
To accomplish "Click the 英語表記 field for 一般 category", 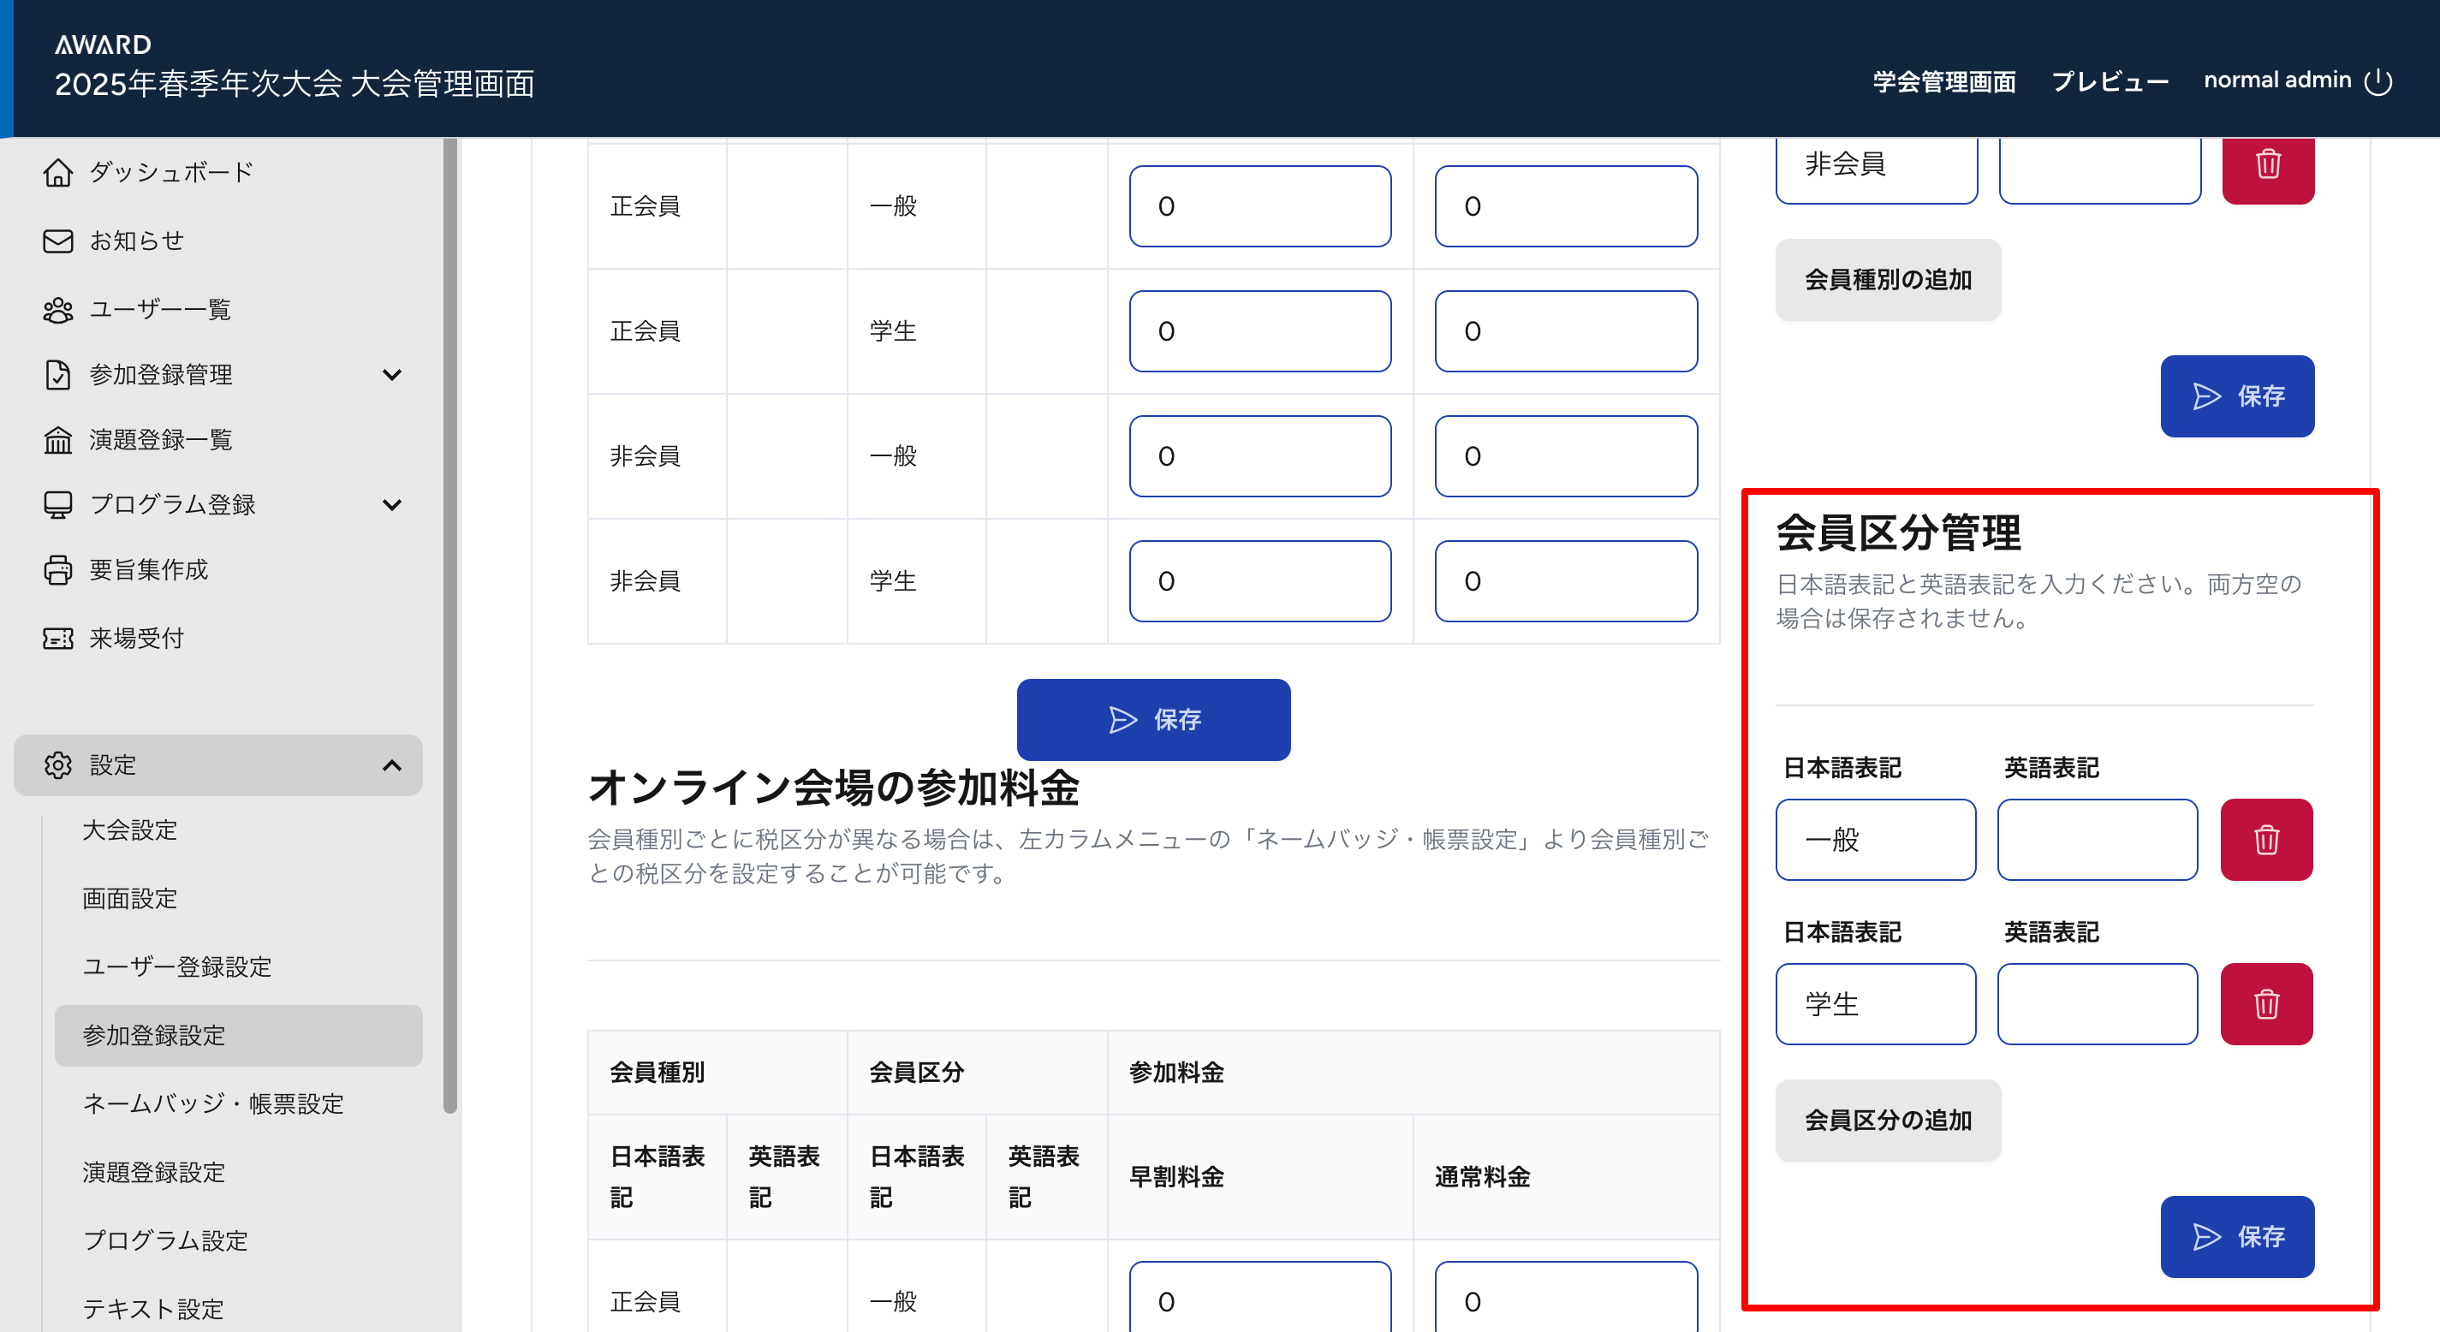I will (2097, 840).
